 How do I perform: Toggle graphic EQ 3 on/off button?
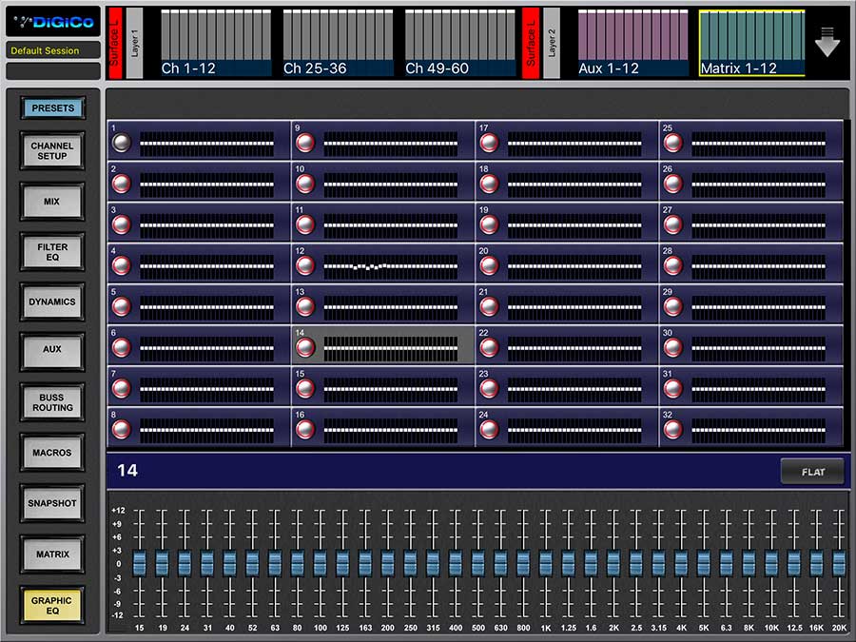point(121,224)
